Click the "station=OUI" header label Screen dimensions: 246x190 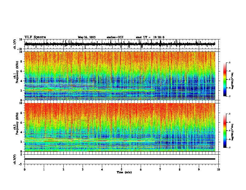[x=115, y=37]
